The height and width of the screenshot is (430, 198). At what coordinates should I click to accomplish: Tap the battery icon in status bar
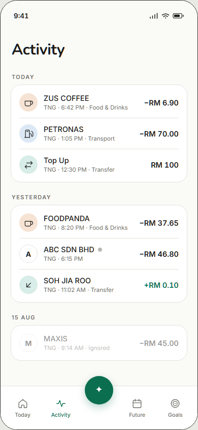pos(178,16)
